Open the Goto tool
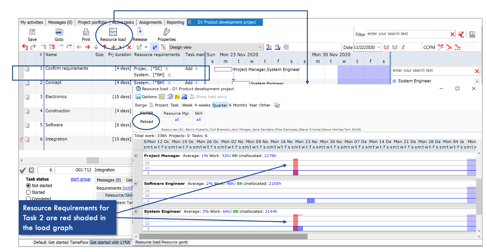The image size is (487, 252). 59,32
